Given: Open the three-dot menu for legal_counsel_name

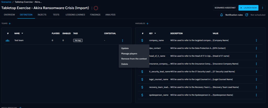Looking at the screenshot, I should 256,79.
